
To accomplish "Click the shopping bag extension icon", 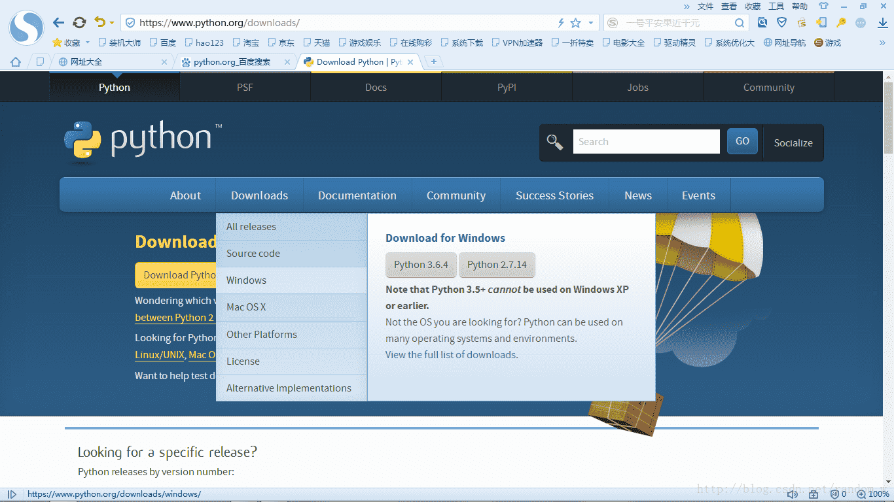I will [802, 23].
